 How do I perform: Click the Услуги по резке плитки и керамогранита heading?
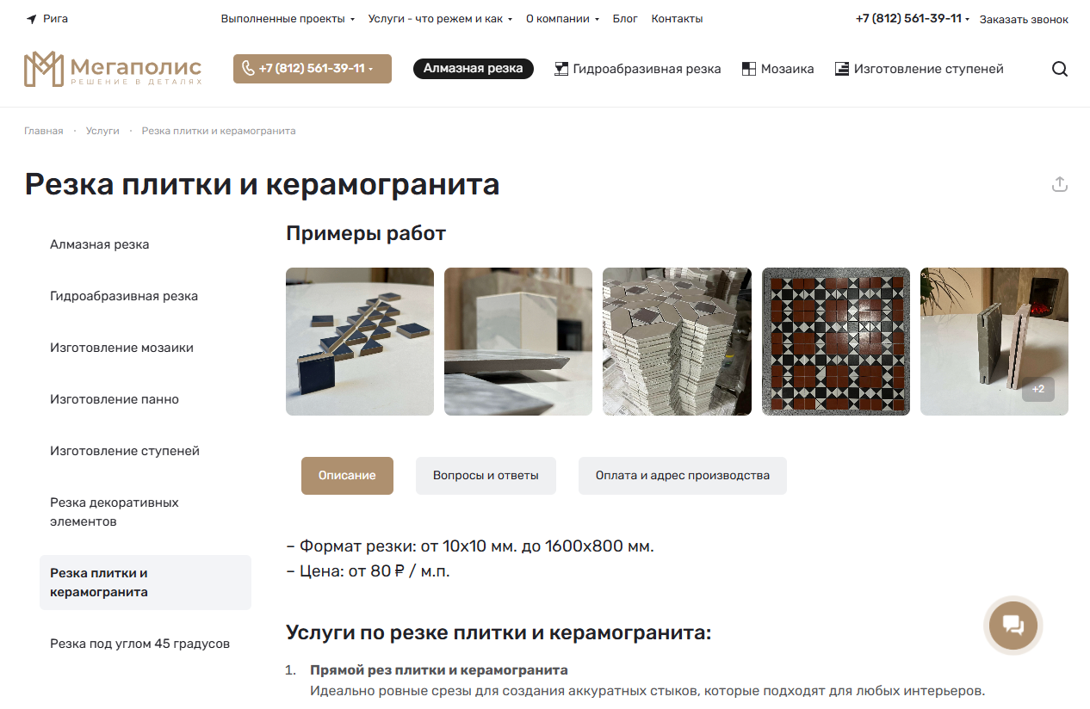pyautogui.click(x=499, y=633)
